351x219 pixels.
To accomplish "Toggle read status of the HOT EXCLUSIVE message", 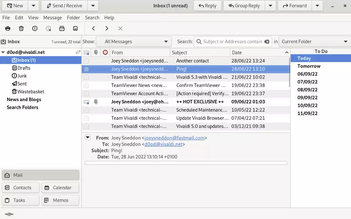I will tap(87, 102).
